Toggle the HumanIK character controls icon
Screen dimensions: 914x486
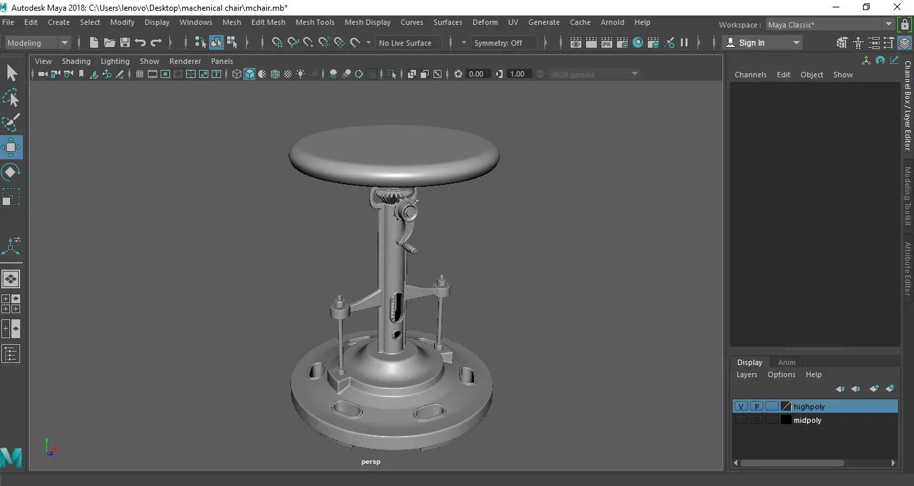[x=858, y=42]
